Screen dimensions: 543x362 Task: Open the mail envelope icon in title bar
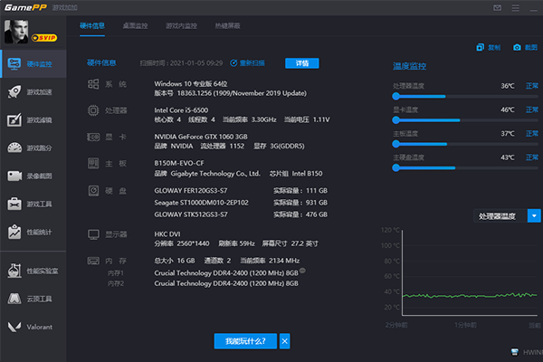tap(497, 7)
